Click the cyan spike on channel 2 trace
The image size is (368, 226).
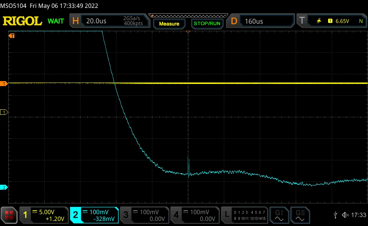(x=188, y=166)
